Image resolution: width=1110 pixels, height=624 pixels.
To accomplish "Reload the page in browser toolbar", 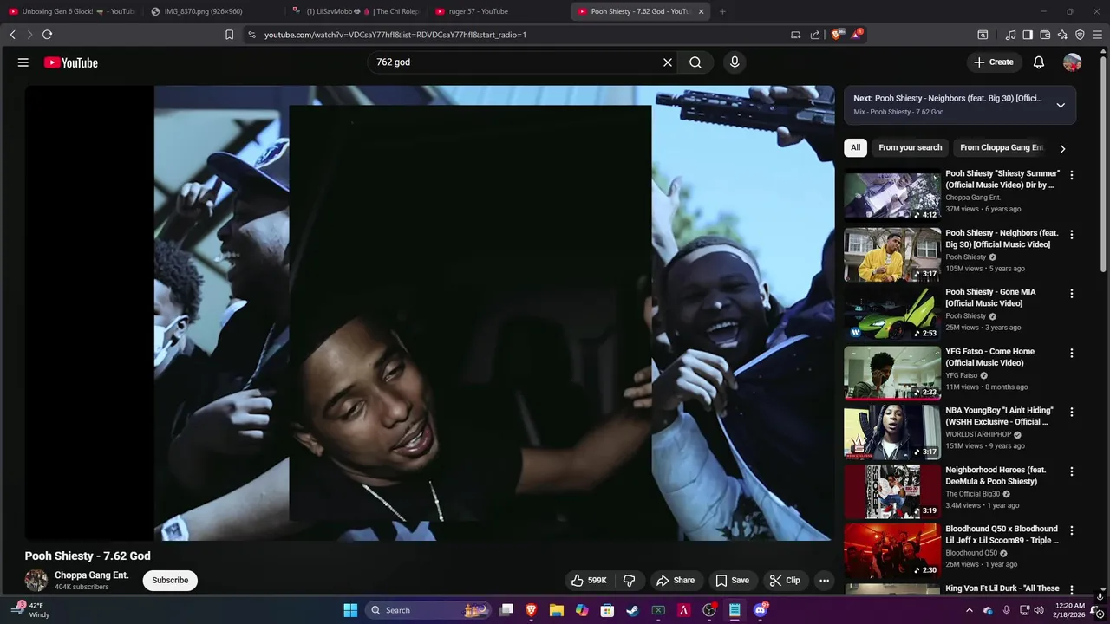I will 47,35.
